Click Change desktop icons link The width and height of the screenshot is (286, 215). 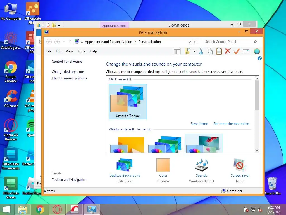pos(68,72)
